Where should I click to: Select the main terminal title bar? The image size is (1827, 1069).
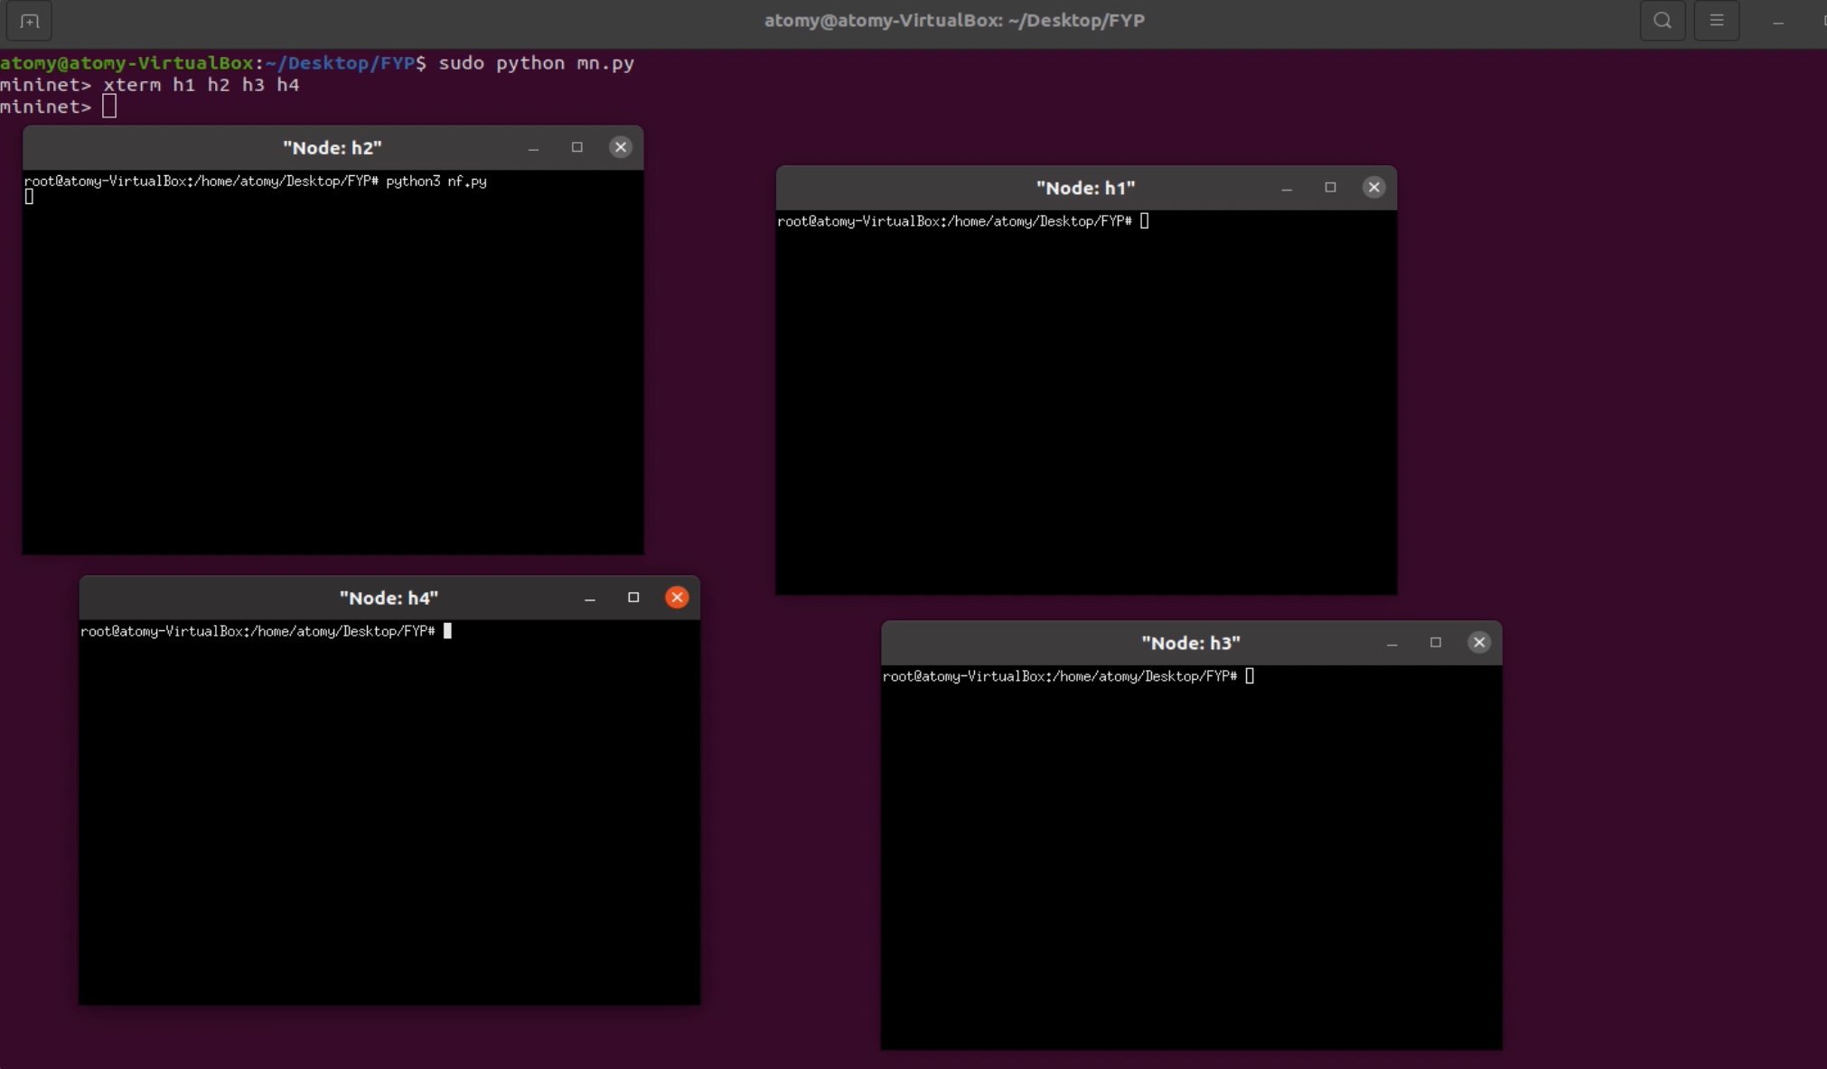point(954,20)
